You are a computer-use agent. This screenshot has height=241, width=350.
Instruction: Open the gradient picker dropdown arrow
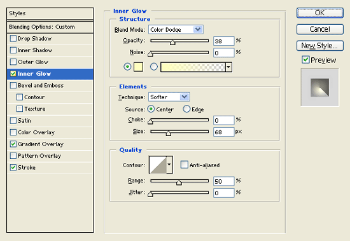tap(228, 67)
